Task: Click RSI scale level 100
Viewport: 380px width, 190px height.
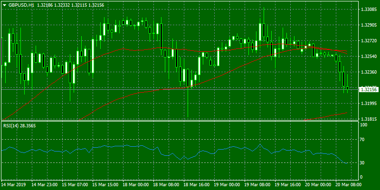Action: pyautogui.click(x=364, y=124)
